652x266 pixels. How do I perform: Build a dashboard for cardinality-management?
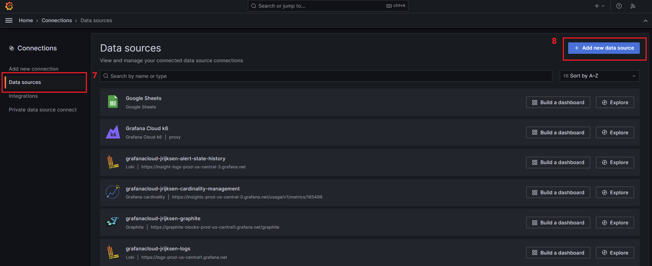tap(558, 192)
